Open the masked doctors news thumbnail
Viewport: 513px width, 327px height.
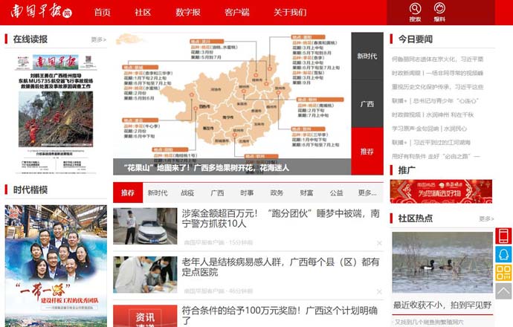(145, 275)
